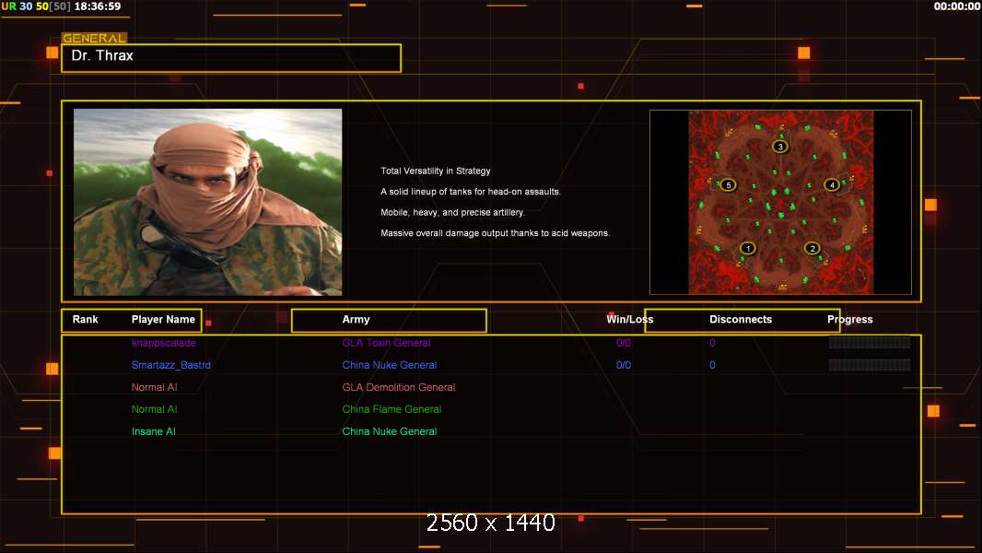Click the Disconnects column header
This screenshot has width=982, height=553.
[741, 320]
